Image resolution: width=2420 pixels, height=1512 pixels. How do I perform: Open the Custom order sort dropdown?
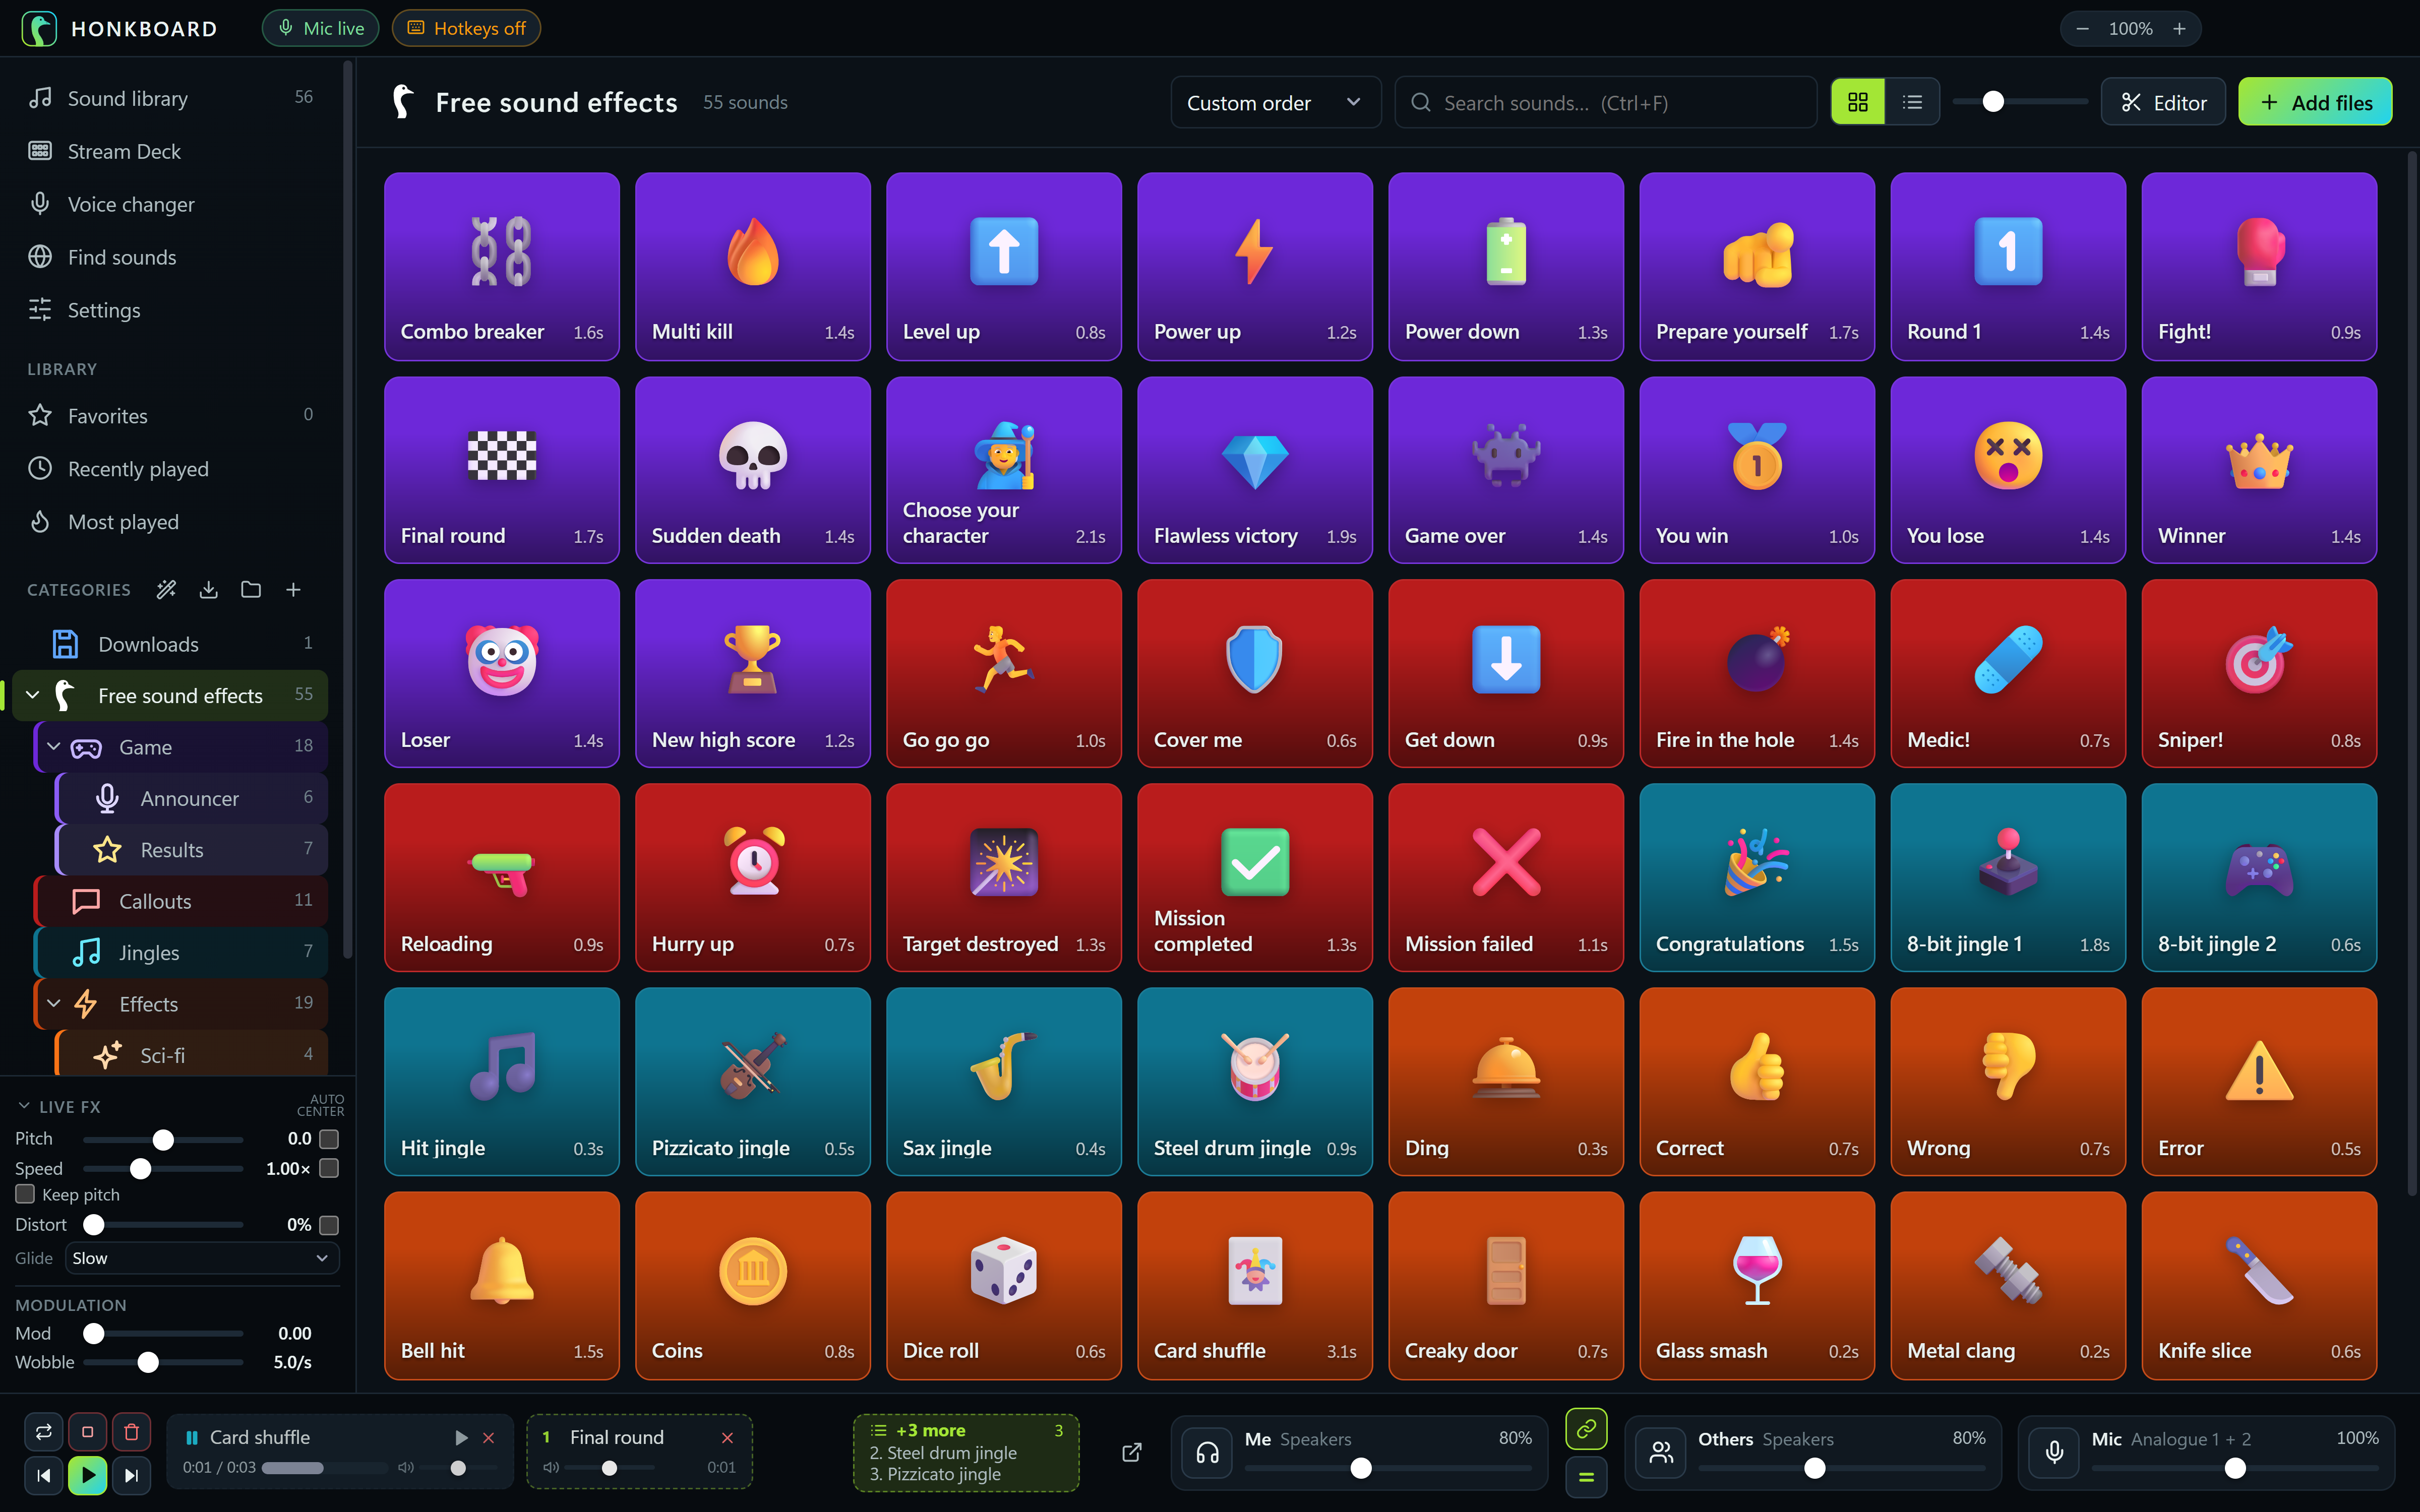click(x=1275, y=102)
